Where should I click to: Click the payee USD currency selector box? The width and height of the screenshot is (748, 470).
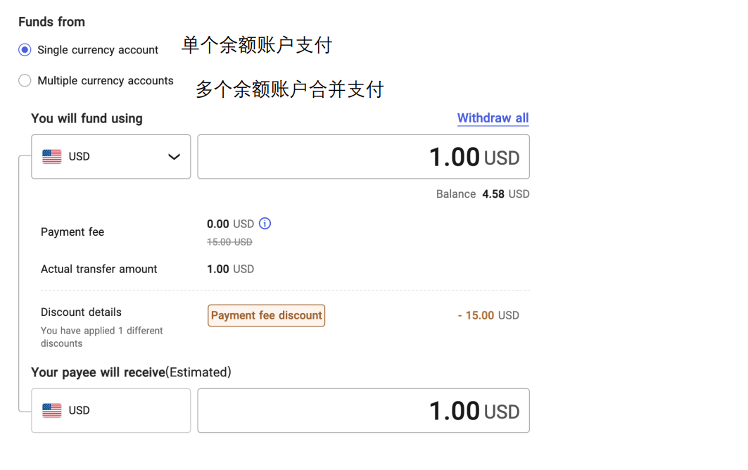pos(111,411)
